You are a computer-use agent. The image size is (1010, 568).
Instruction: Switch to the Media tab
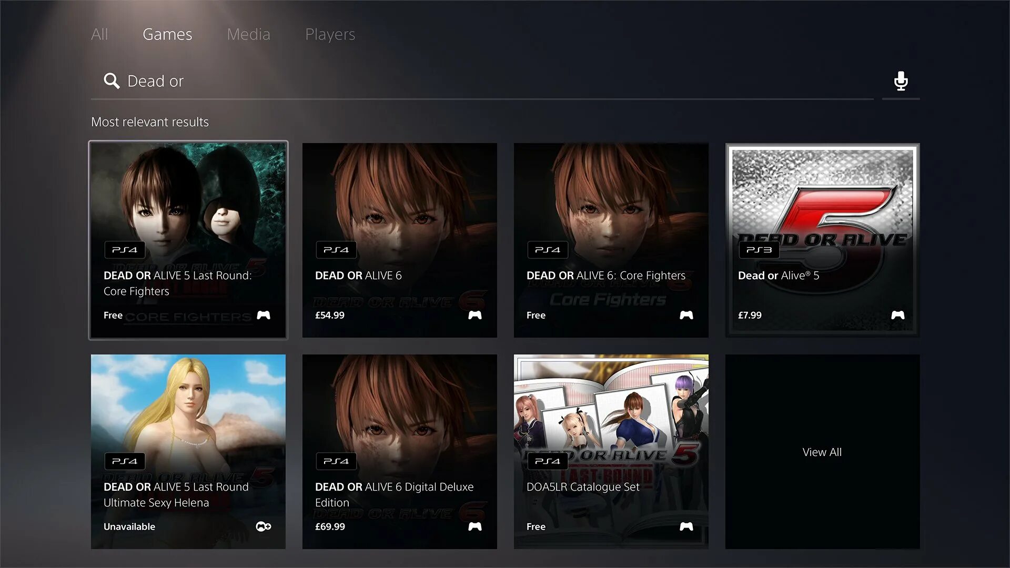tap(248, 34)
